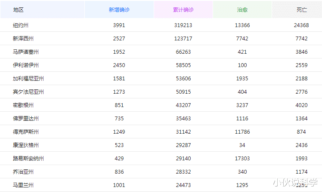
Task: Click new cases value 3991
Action: point(119,25)
